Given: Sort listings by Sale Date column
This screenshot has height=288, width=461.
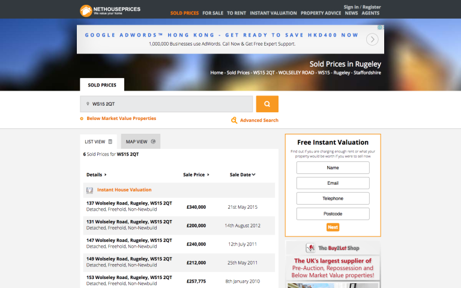Looking at the screenshot, I should coord(243,175).
